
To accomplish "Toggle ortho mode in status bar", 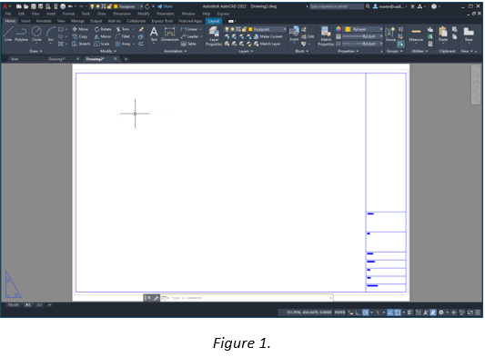I will (x=358, y=312).
